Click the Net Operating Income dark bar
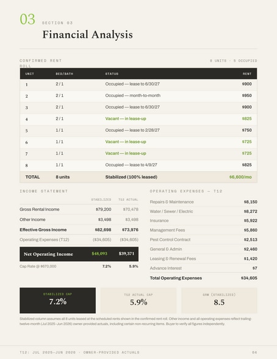This screenshot has width=277, height=359. (x=79, y=254)
